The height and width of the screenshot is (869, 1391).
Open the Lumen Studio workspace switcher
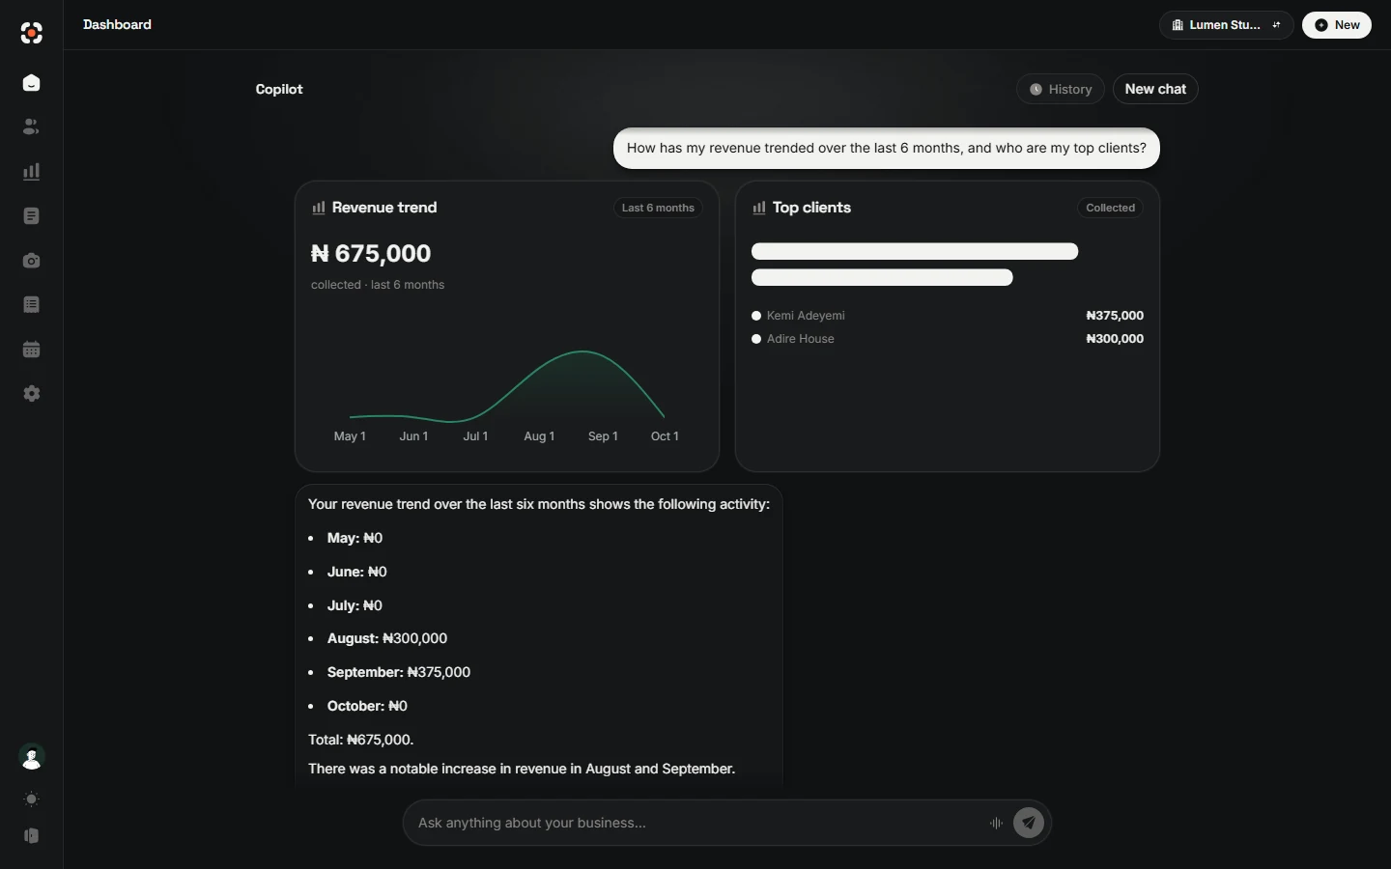1227,25
